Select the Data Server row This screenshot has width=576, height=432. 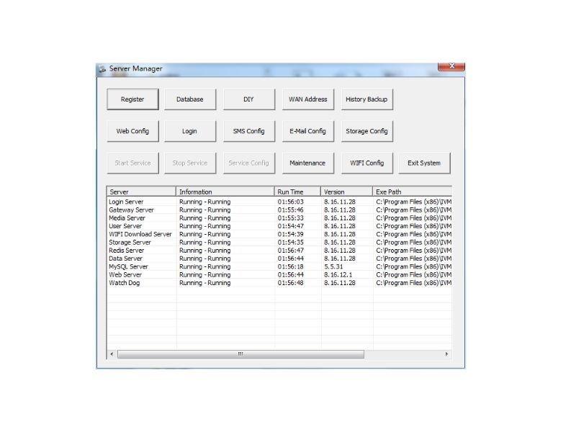(279, 258)
